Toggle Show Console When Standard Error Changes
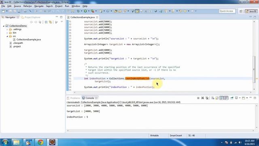The height and width of the screenshot is (146, 259). (x=226, y=98)
